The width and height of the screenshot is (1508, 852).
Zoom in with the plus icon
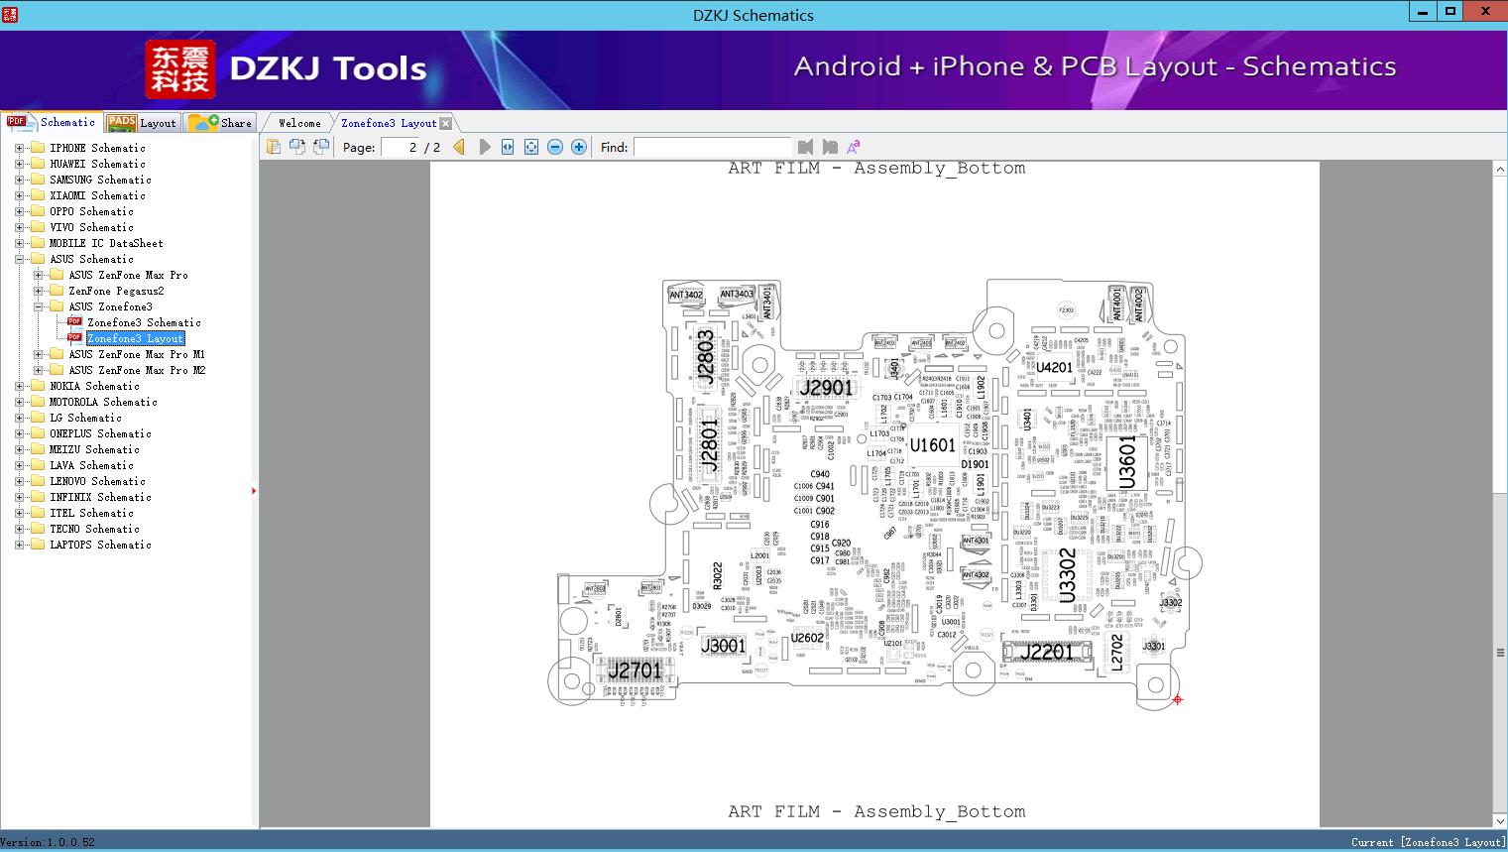[x=579, y=147]
